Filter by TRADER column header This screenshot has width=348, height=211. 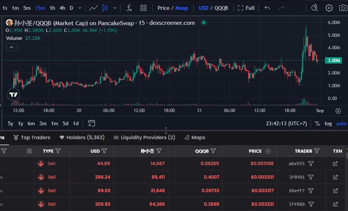pyautogui.click(x=317, y=151)
